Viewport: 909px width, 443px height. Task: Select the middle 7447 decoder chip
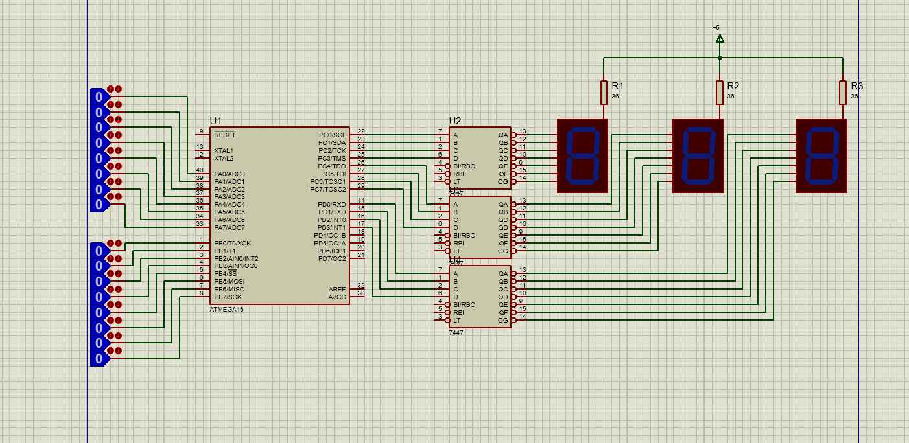point(480,227)
